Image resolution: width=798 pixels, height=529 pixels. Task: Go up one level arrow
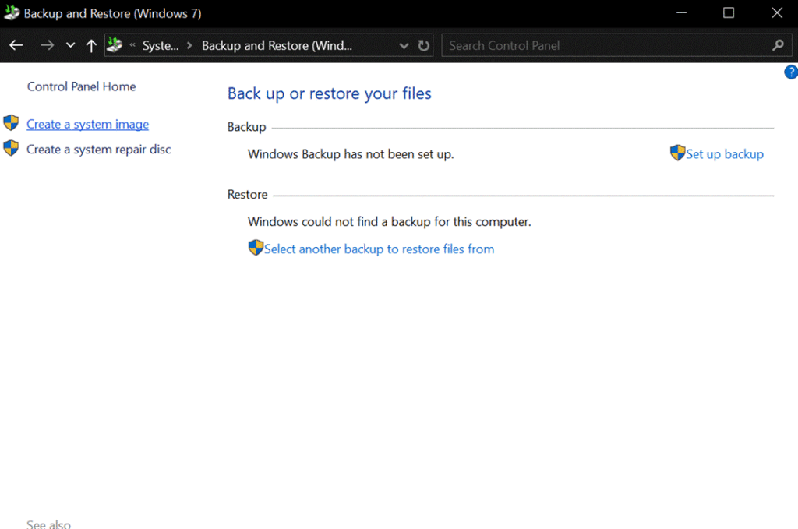pos(91,46)
